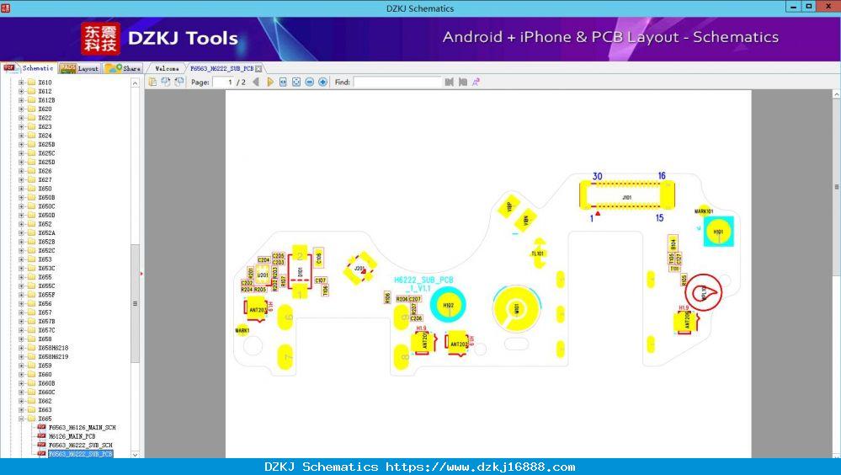Expand the X650D folder node
Screen dimensions: 841x475
click(x=21, y=216)
